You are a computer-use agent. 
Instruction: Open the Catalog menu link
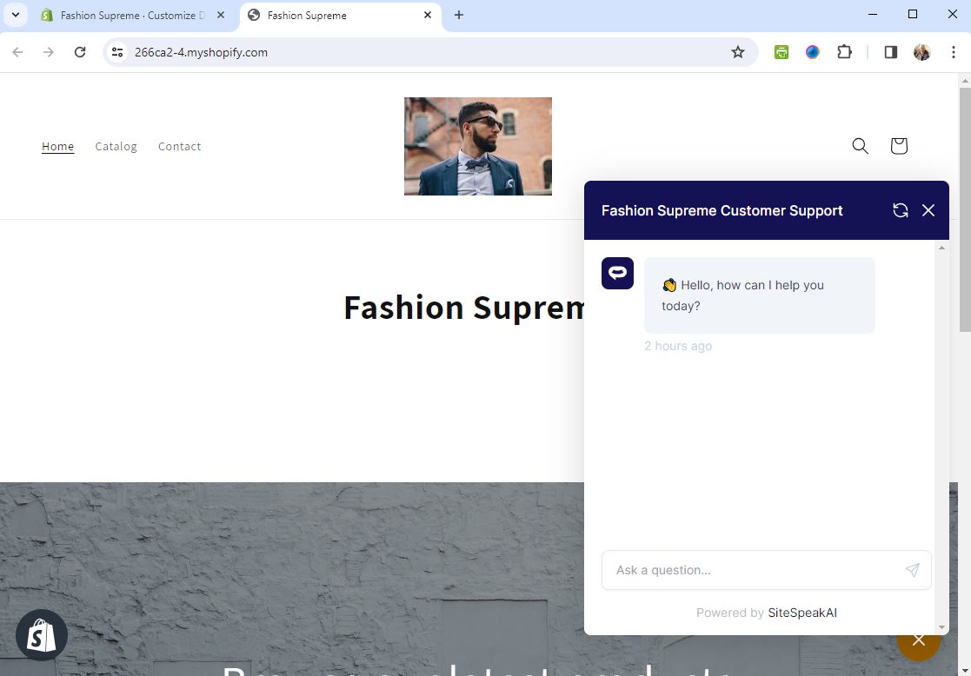pyautogui.click(x=116, y=146)
